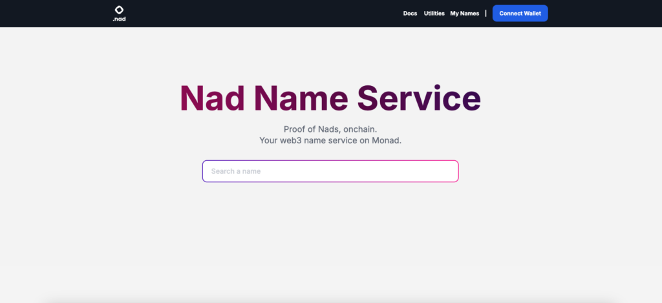Go to My Names
The height and width of the screenshot is (303, 662).
(464, 14)
